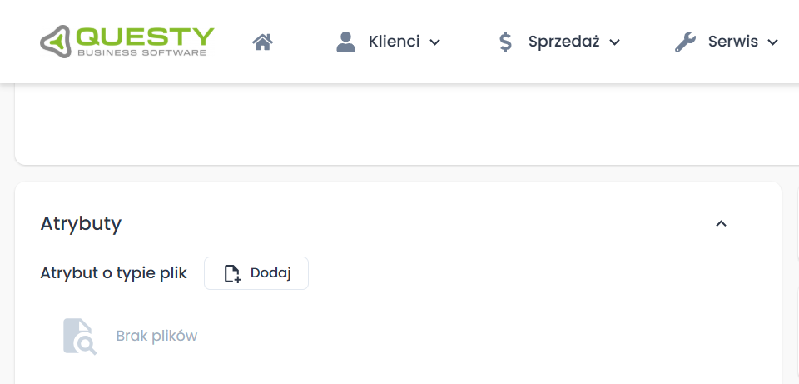Click the Atrybuty section heading

(81, 223)
